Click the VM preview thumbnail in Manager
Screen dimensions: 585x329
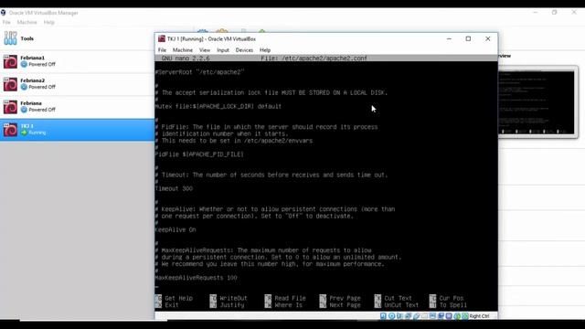(x=537, y=102)
